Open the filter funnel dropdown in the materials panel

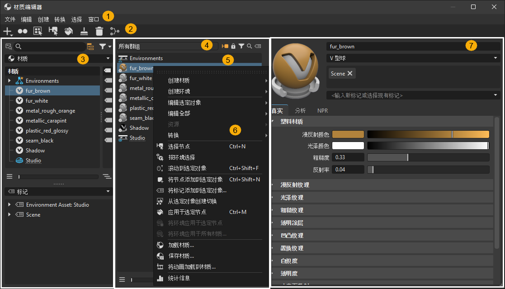click(x=105, y=47)
